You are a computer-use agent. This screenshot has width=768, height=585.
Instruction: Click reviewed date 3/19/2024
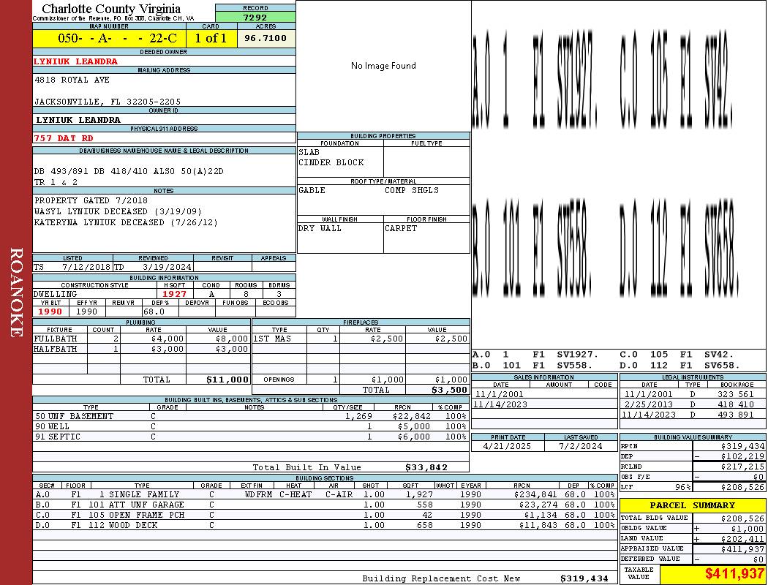pyautogui.click(x=167, y=268)
